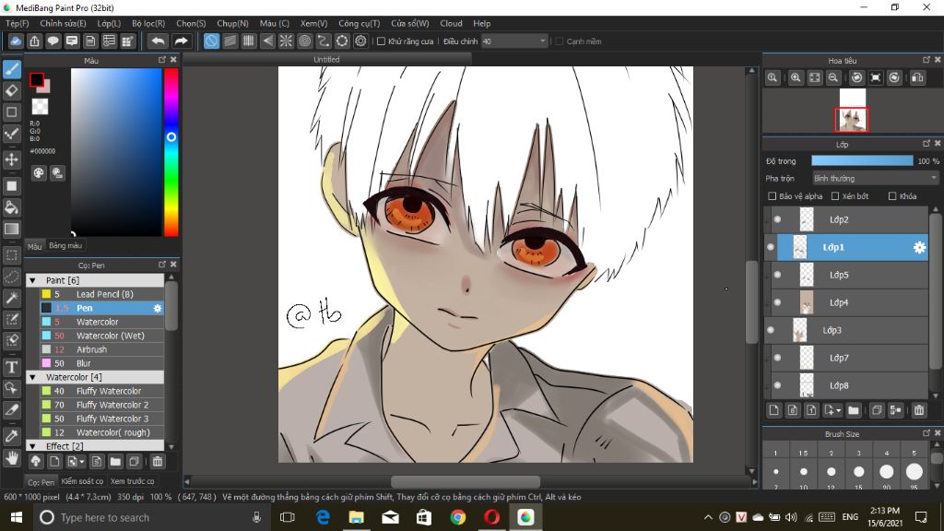Viewport: 944px width, 531px height.
Task: Delete brush with the brush panel trash icon
Action: [x=157, y=462]
